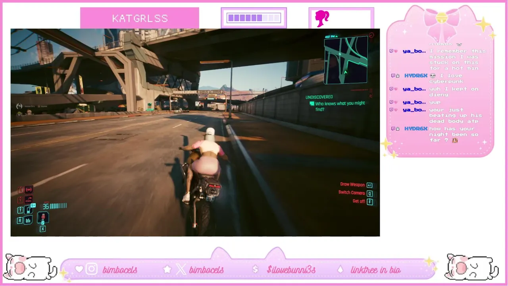This screenshot has width=508, height=286.
Task: Click the Barbie silhouette head icon
Action: (322, 18)
